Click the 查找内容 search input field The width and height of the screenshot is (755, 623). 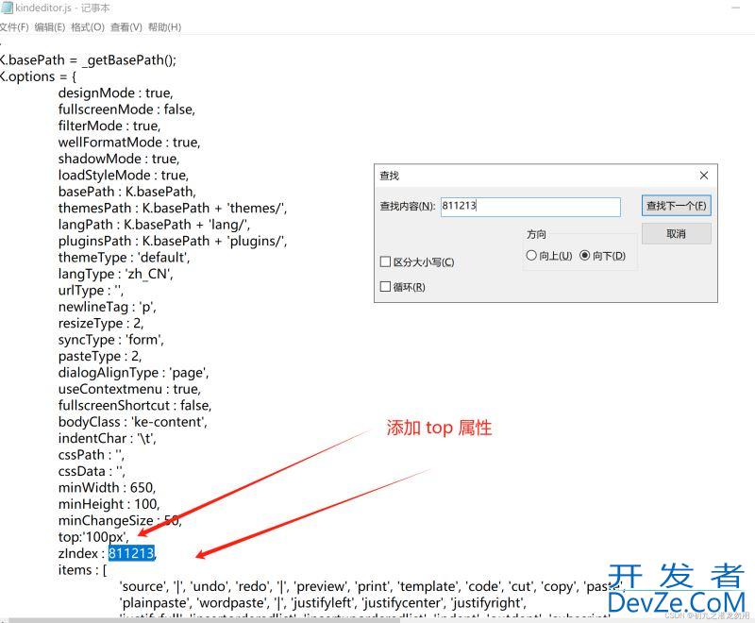tap(530, 207)
